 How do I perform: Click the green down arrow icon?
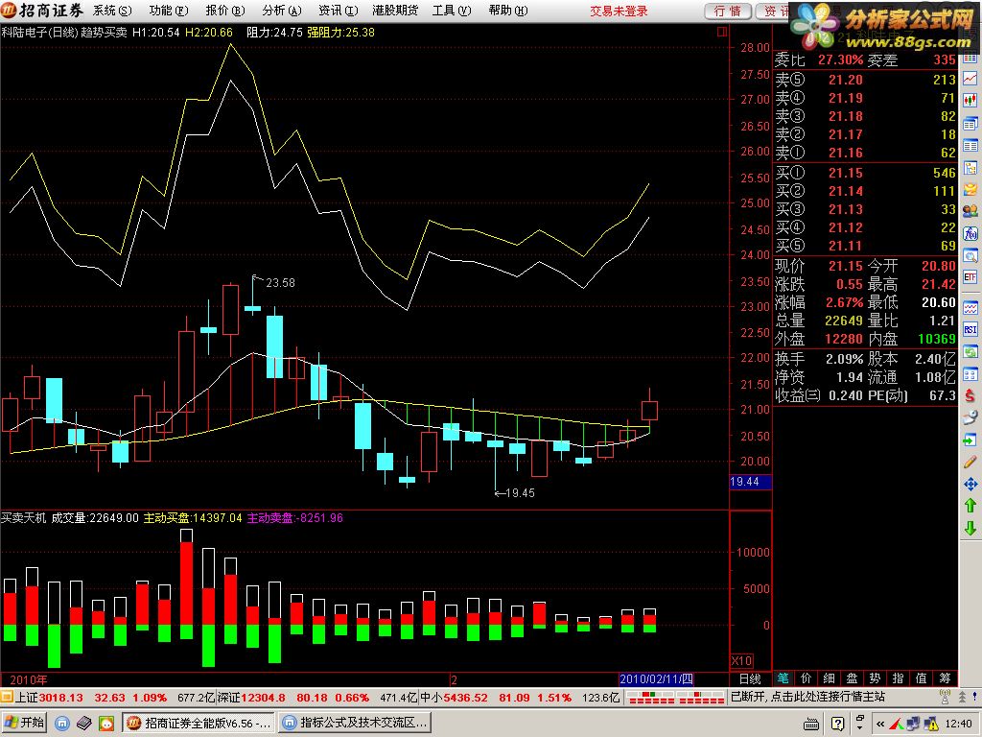point(970,528)
